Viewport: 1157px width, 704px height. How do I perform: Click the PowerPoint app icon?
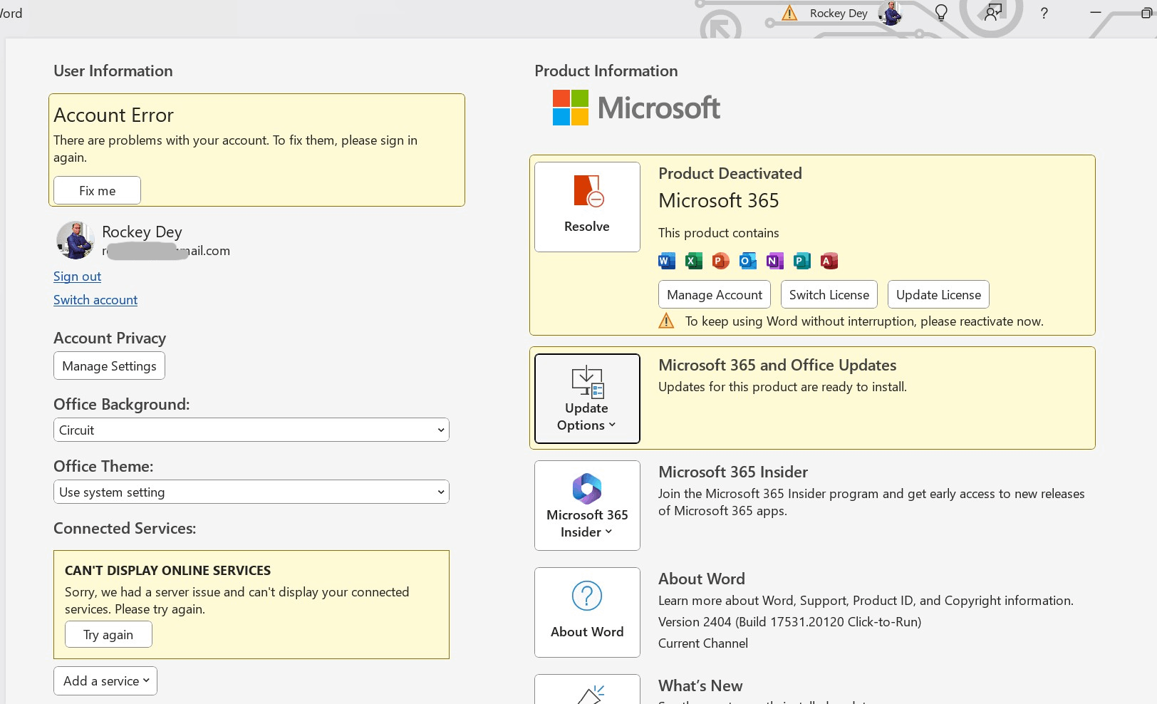pyautogui.click(x=721, y=261)
